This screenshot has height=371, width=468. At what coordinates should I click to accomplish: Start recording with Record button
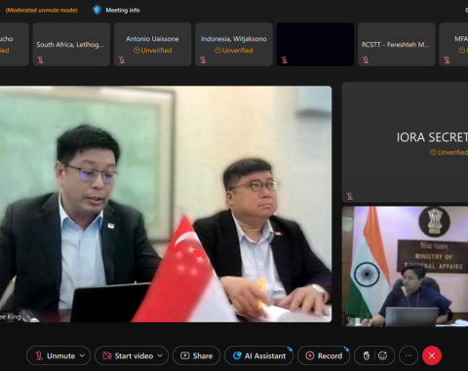coord(324,355)
